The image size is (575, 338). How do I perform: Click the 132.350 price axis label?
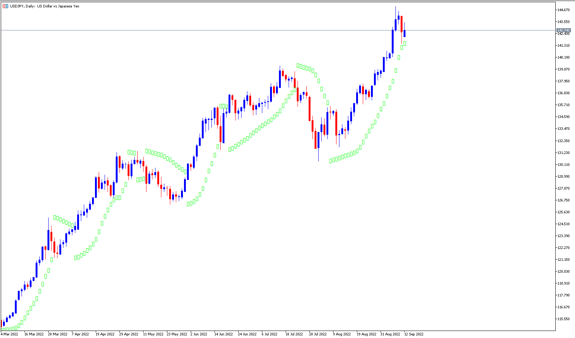[563, 141]
